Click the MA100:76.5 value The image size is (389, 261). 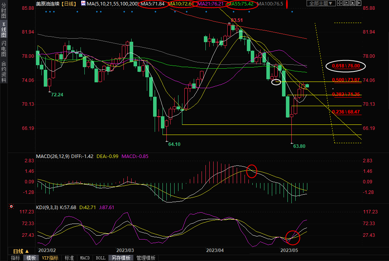(x=270, y=4)
